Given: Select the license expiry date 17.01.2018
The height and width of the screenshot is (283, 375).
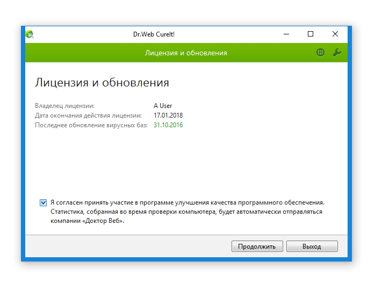Looking at the screenshot, I should click(168, 115).
